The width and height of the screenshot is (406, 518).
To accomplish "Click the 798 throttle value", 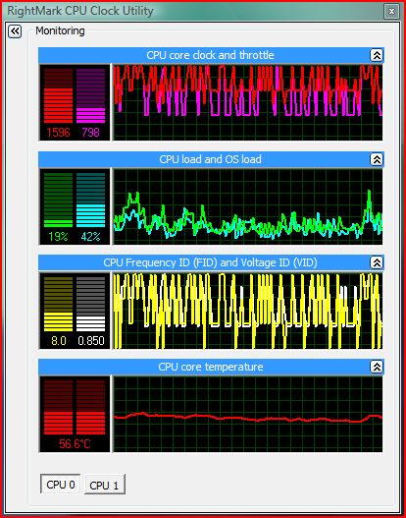I will pyautogui.click(x=90, y=133).
